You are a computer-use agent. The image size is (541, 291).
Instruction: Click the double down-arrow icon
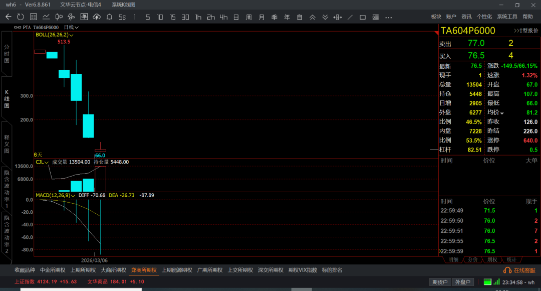coord(325,17)
